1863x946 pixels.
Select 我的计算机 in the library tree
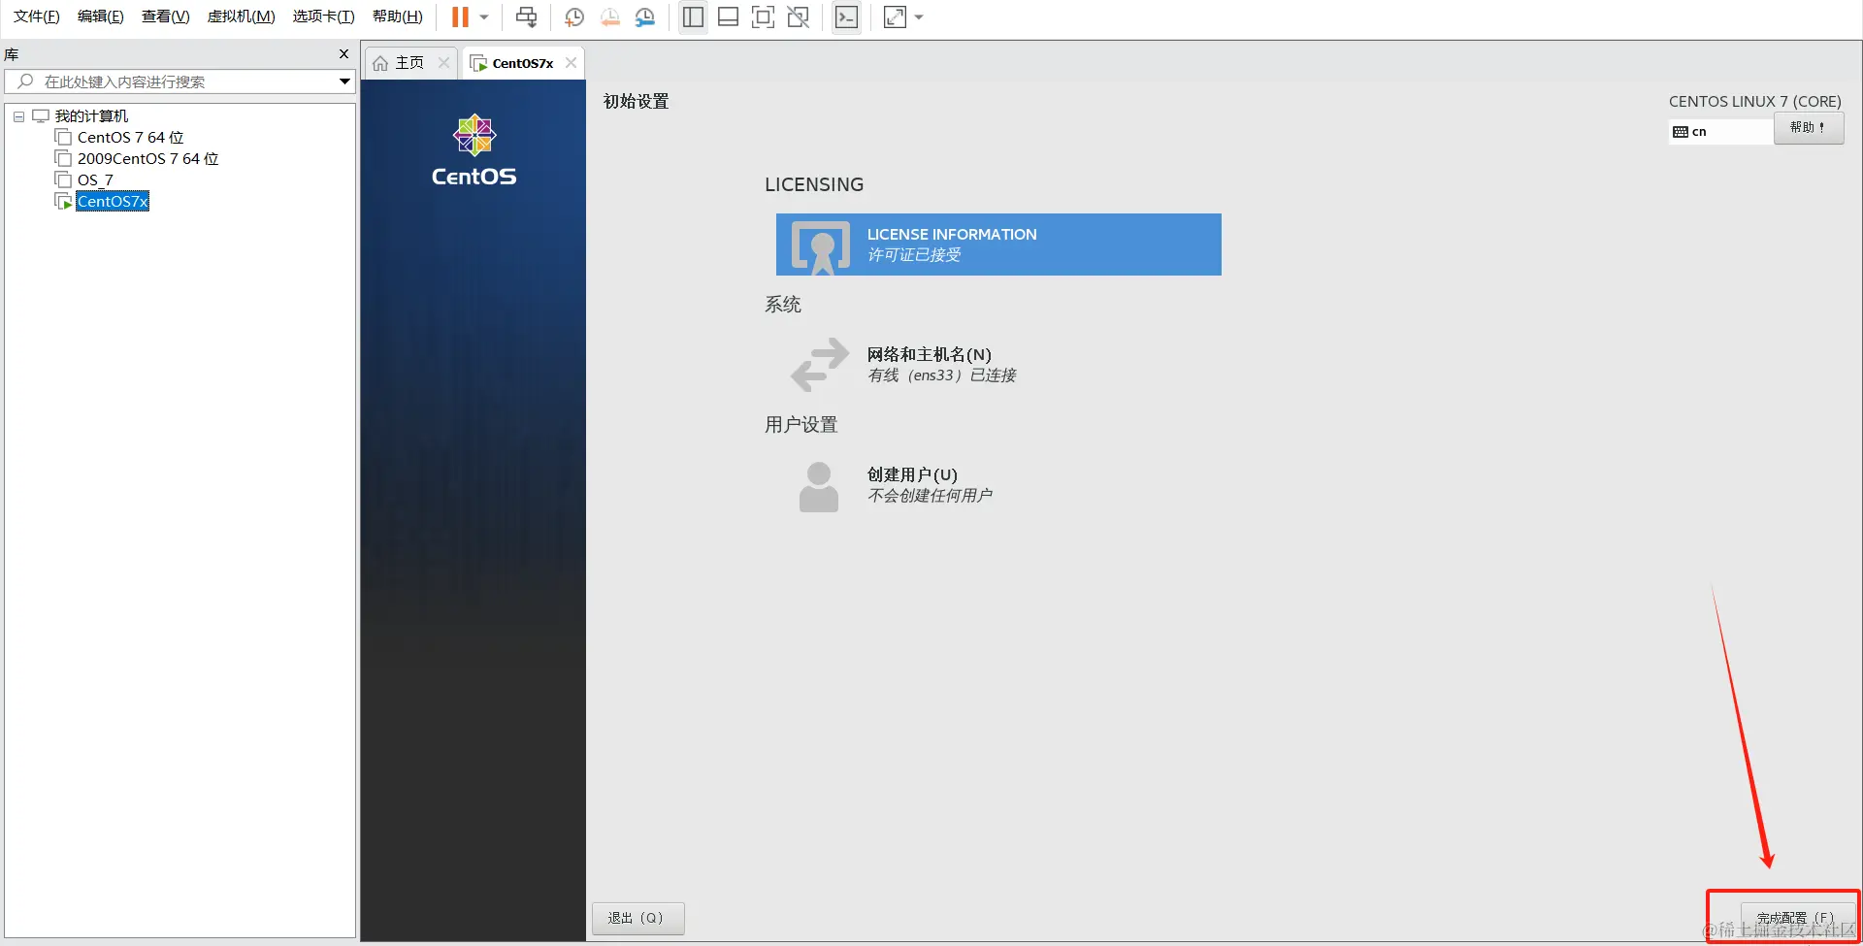91,116
